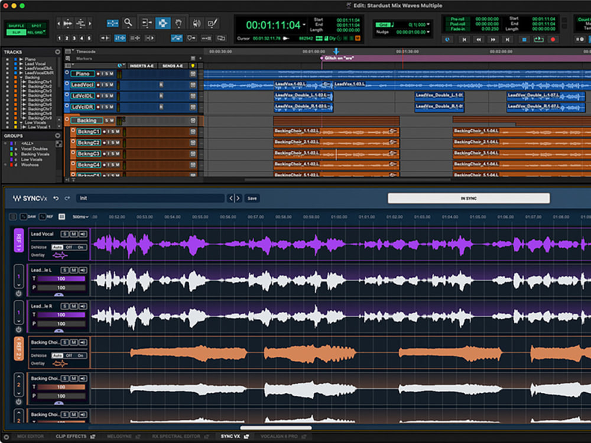Mute the Piano track

[111, 74]
